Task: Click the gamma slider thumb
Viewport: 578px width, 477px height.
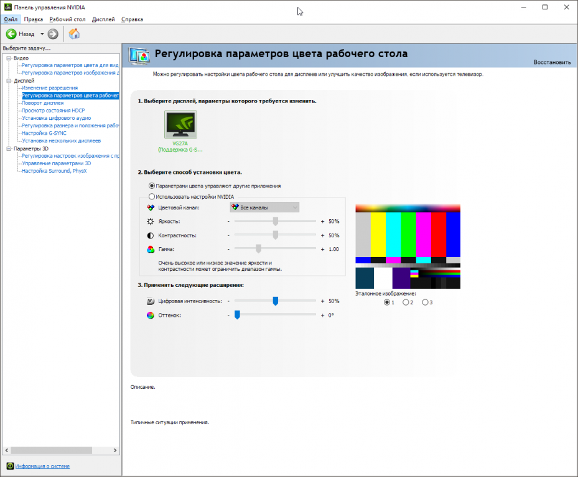Action: (258, 249)
